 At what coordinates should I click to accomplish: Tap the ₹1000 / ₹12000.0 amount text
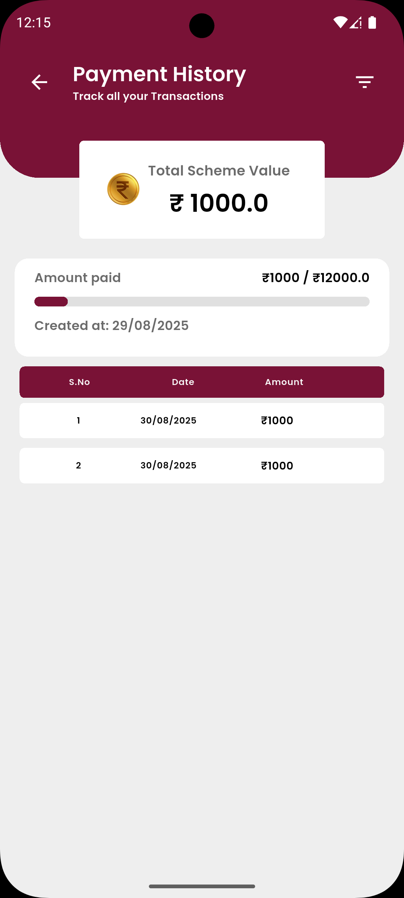[x=316, y=278]
